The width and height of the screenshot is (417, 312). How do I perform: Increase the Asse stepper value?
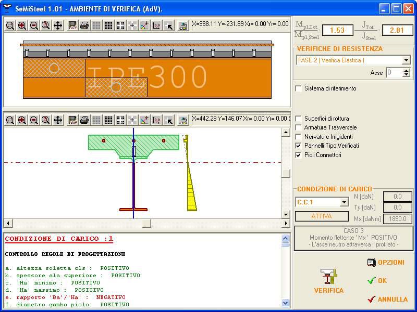coord(407,71)
